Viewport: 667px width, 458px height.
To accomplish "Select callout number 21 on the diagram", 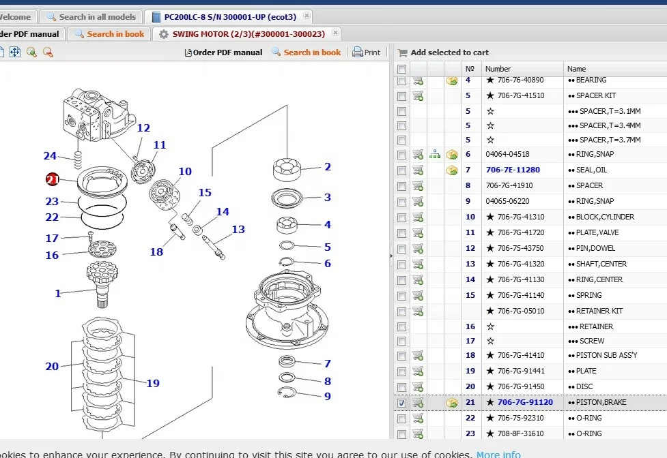I will pos(53,179).
